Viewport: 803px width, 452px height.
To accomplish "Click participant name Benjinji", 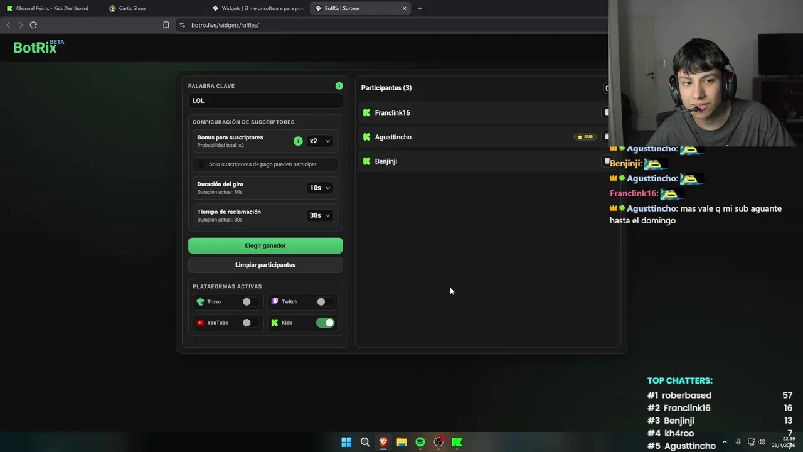I will (386, 161).
